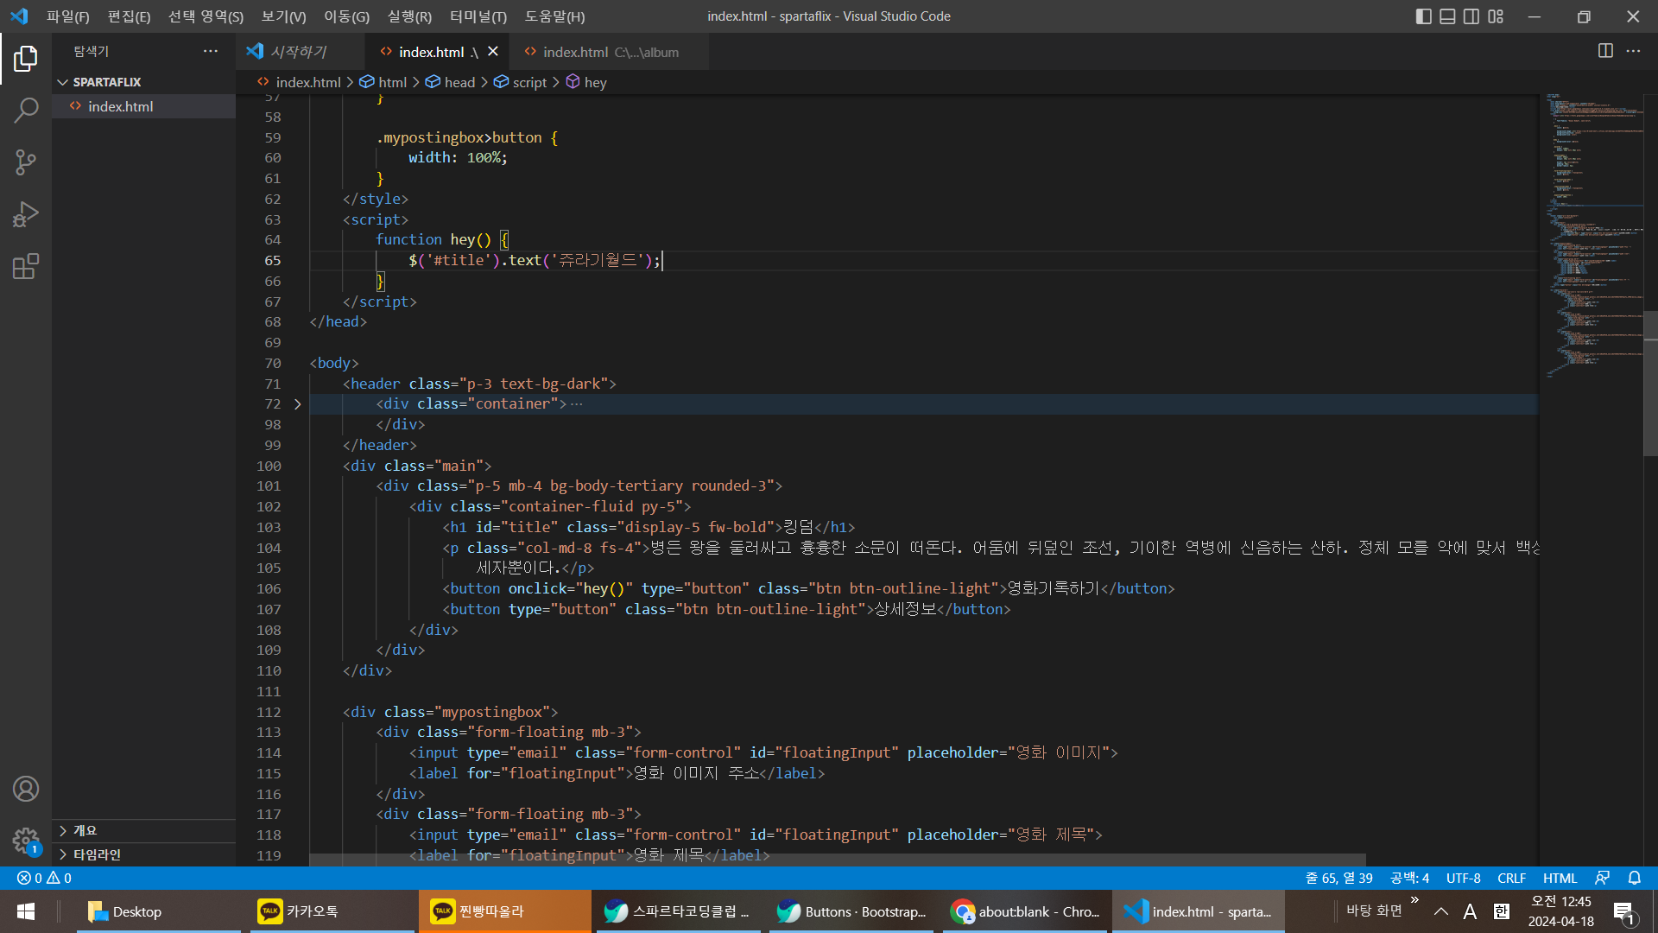Click the feedback icon in status bar
1658x933 pixels.
(x=1603, y=878)
